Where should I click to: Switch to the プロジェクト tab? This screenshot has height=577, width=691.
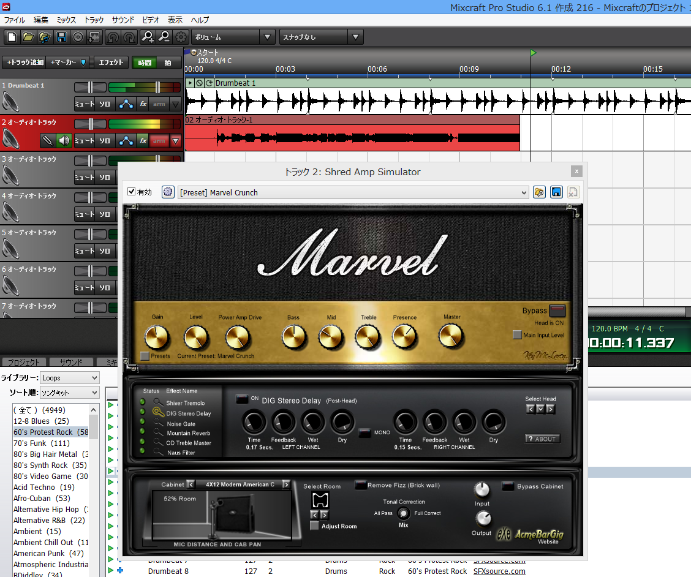(24, 362)
